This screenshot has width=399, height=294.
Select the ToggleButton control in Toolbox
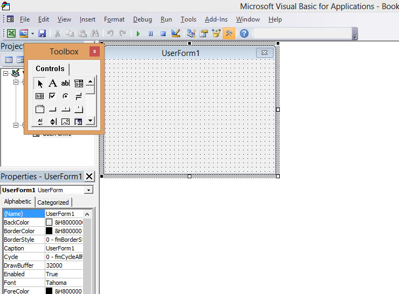click(x=79, y=96)
